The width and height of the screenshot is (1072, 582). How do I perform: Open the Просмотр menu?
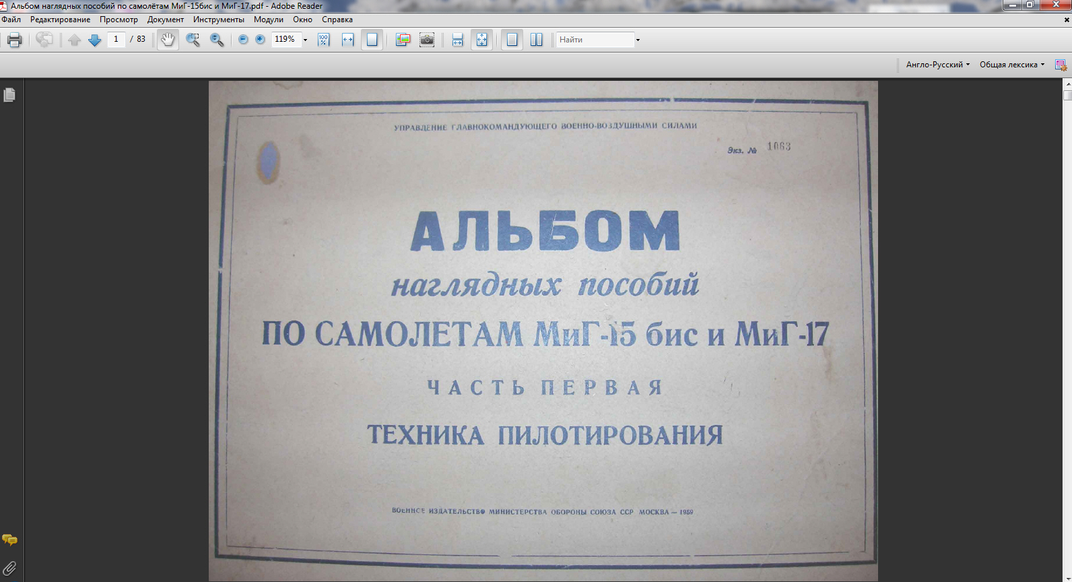(119, 20)
